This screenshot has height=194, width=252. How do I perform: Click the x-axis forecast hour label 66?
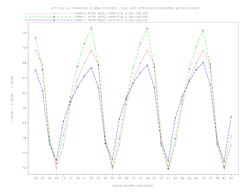(x=189, y=178)
